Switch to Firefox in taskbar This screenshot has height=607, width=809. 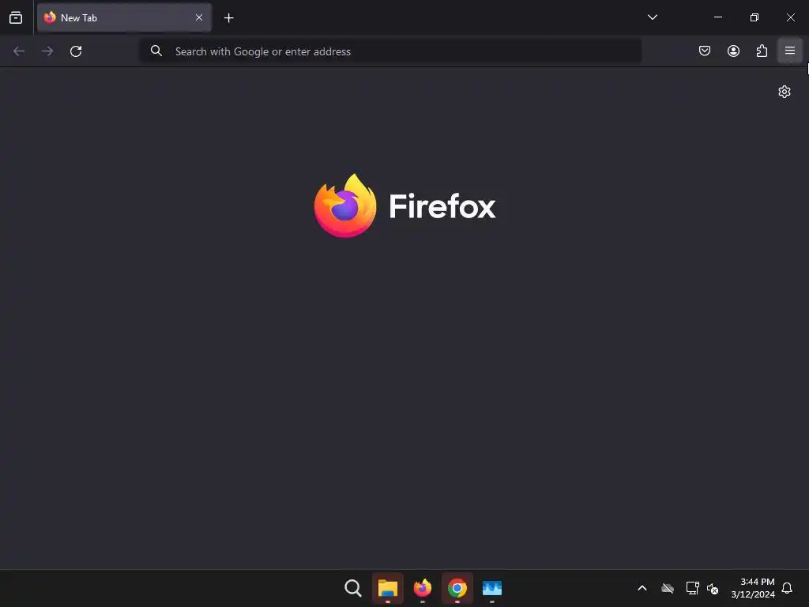[423, 588]
